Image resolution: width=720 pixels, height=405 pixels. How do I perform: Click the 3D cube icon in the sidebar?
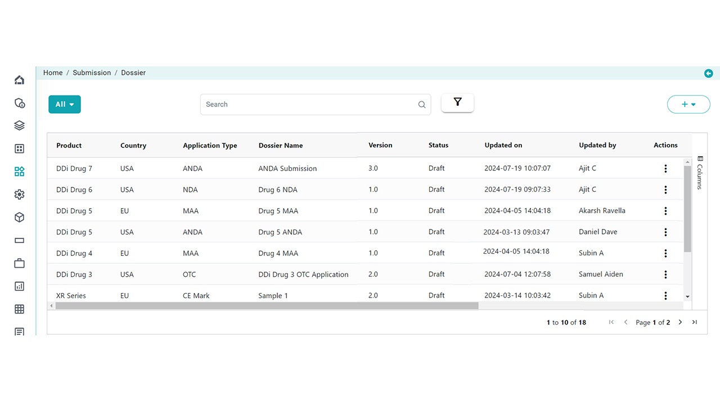[x=19, y=217]
